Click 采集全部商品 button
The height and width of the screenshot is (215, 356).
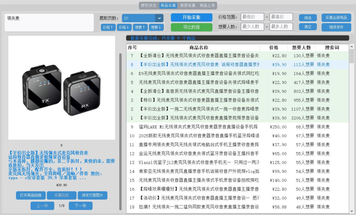tap(336, 18)
